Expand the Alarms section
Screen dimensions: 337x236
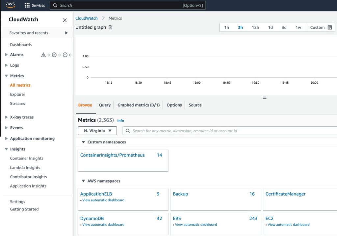click(7, 55)
